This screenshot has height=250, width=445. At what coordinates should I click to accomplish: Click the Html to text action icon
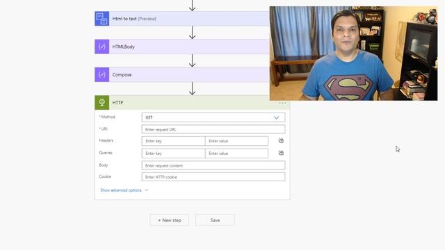(x=102, y=19)
